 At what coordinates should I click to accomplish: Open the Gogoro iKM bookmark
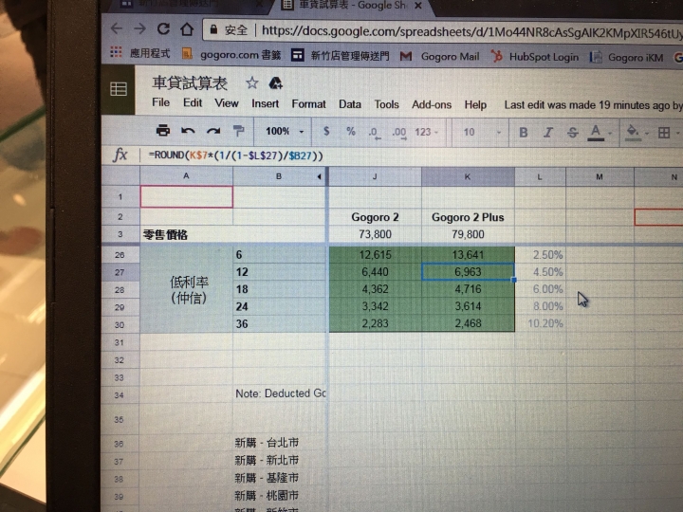point(626,58)
